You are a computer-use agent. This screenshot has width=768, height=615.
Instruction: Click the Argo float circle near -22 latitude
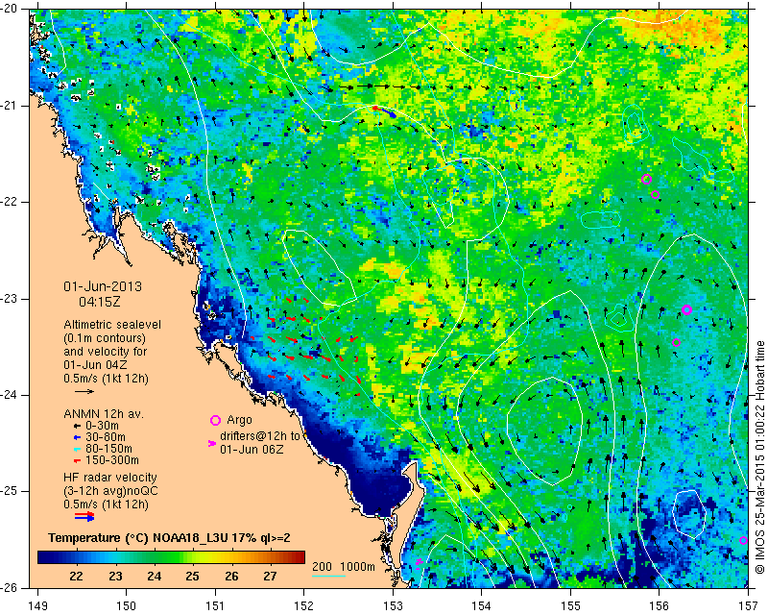pyautogui.click(x=655, y=195)
